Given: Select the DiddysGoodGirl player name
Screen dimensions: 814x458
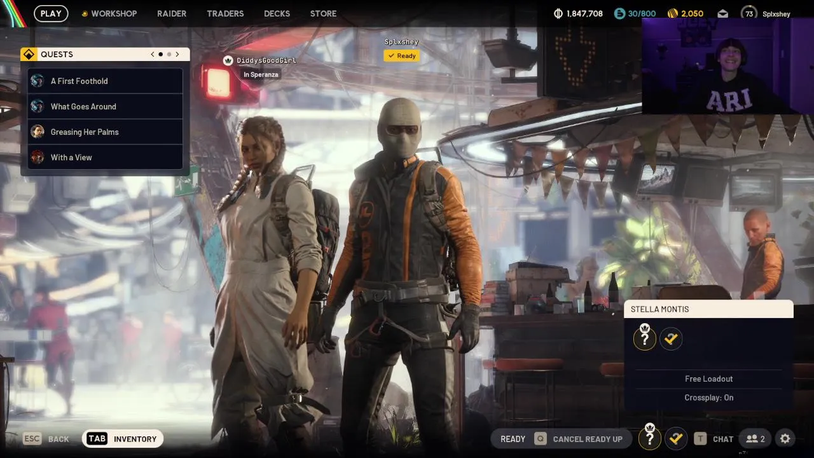Looking at the screenshot, I should pyautogui.click(x=266, y=60).
